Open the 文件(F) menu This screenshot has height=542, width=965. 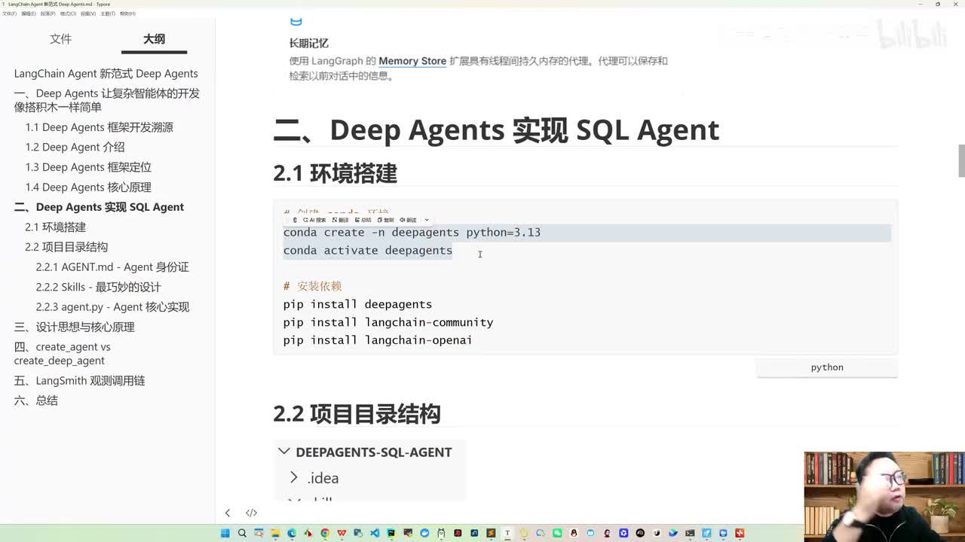point(9,14)
